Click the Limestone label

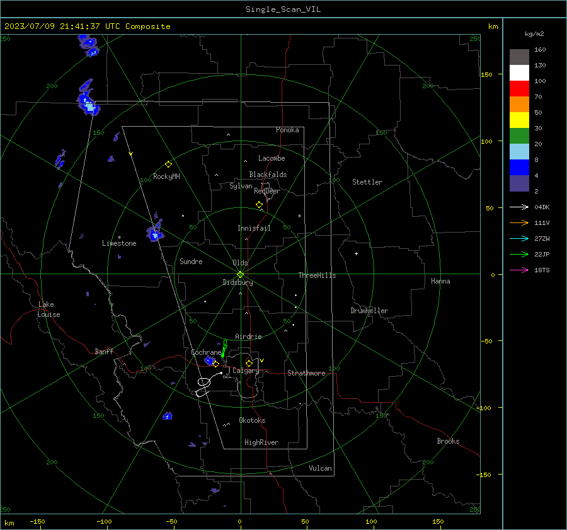tap(119, 243)
